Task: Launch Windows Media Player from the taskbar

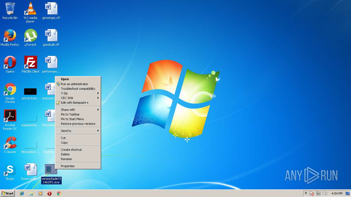Action: [40, 193]
